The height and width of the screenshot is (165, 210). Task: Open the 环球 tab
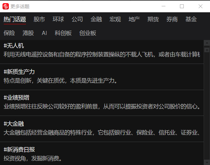coord(58,19)
